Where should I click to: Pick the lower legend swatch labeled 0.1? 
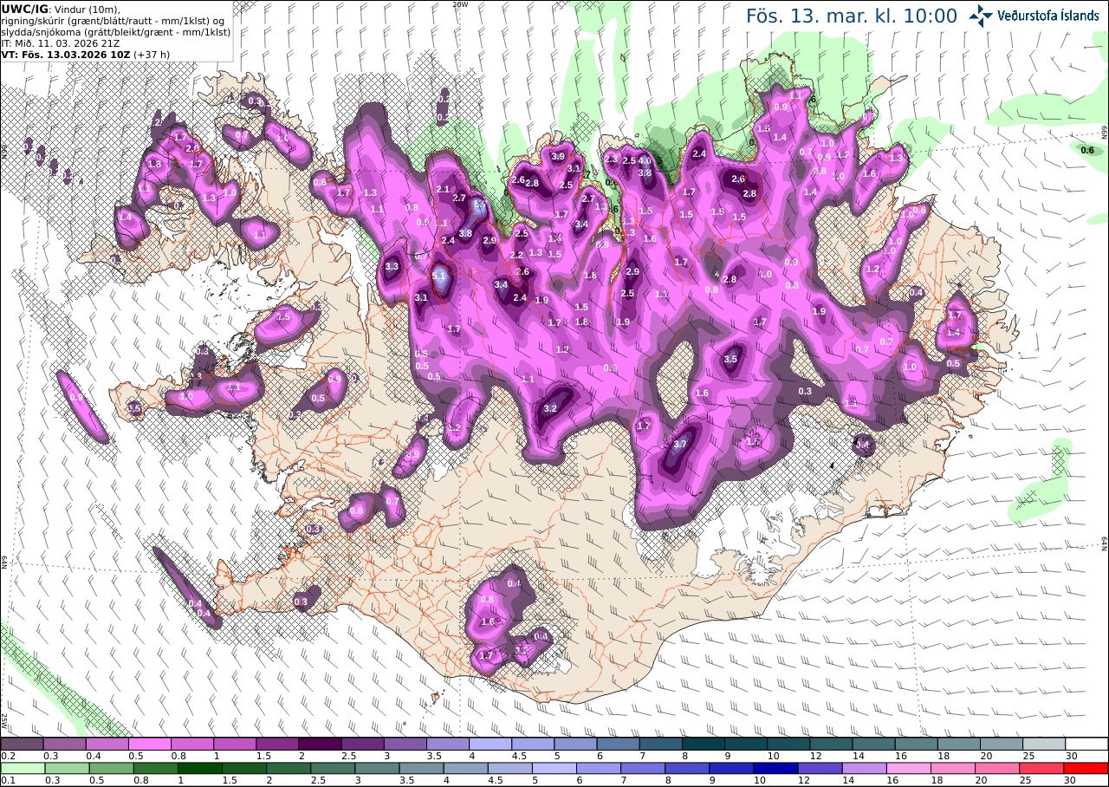pos(22,768)
